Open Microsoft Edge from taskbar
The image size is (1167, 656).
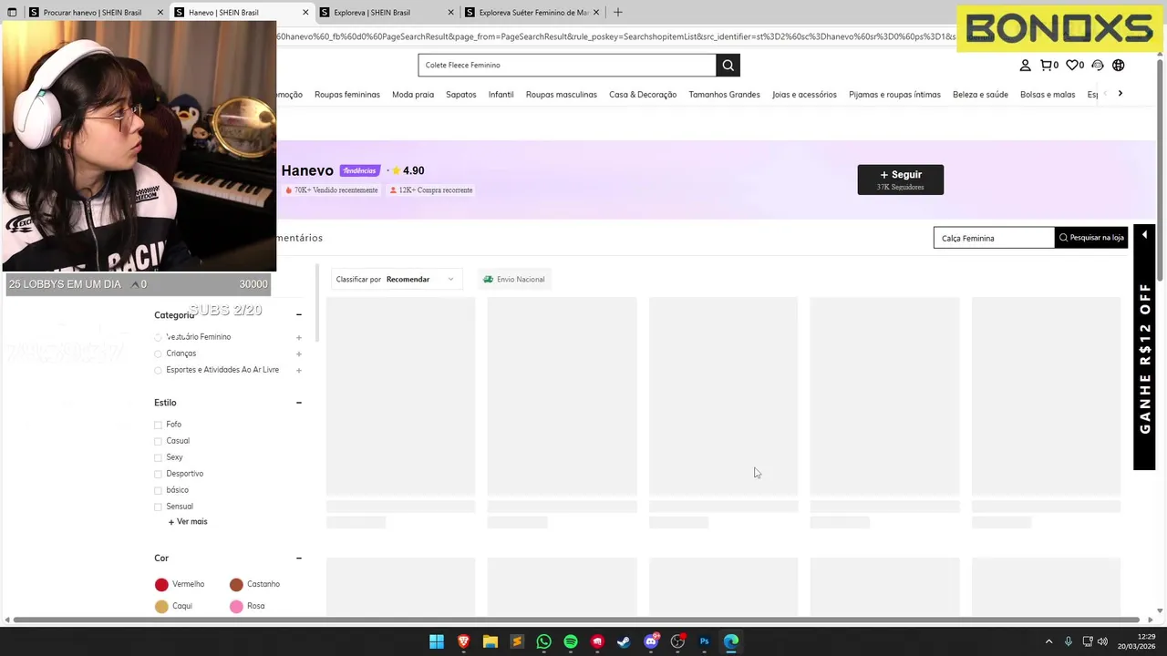[x=731, y=641]
